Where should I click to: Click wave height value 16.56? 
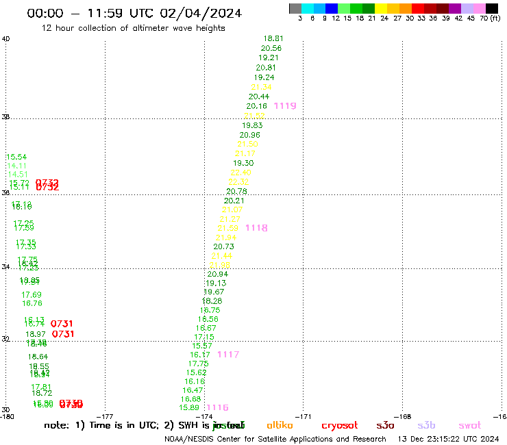pos(208,319)
